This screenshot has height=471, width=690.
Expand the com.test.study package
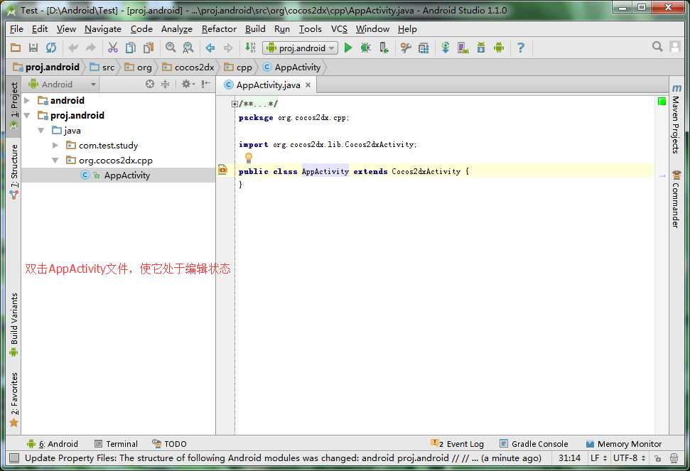coord(55,145)
